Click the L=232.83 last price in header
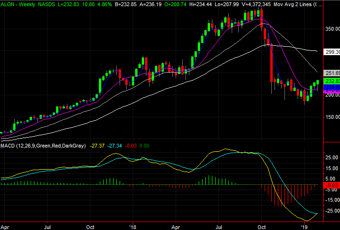 tap(69, 4)
